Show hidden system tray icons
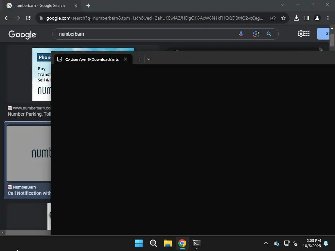The height and width of the screenshot is (251, 335). [266, 243]
